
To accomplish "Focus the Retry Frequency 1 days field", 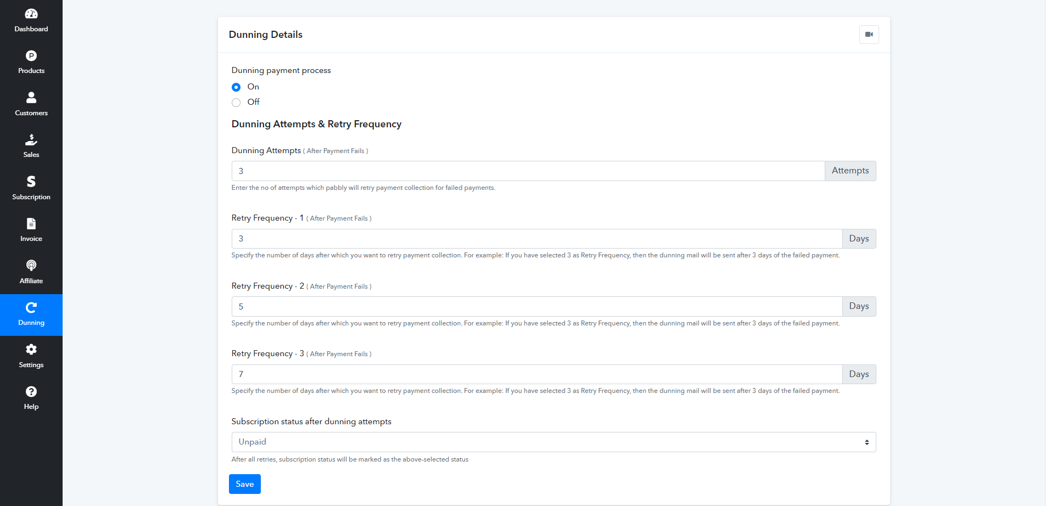I will [x=537, y=239].
